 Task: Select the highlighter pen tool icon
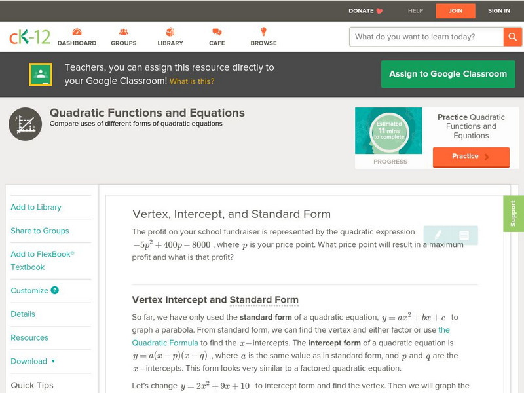438,235
